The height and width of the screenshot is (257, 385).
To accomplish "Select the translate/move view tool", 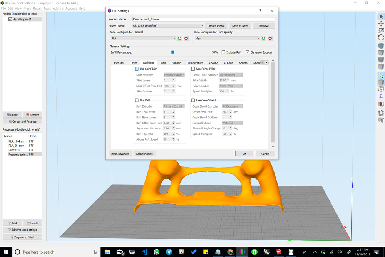I will point(381,24).
